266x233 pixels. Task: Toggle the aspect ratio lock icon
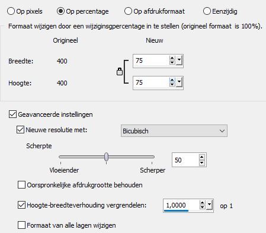coord(120,71)
